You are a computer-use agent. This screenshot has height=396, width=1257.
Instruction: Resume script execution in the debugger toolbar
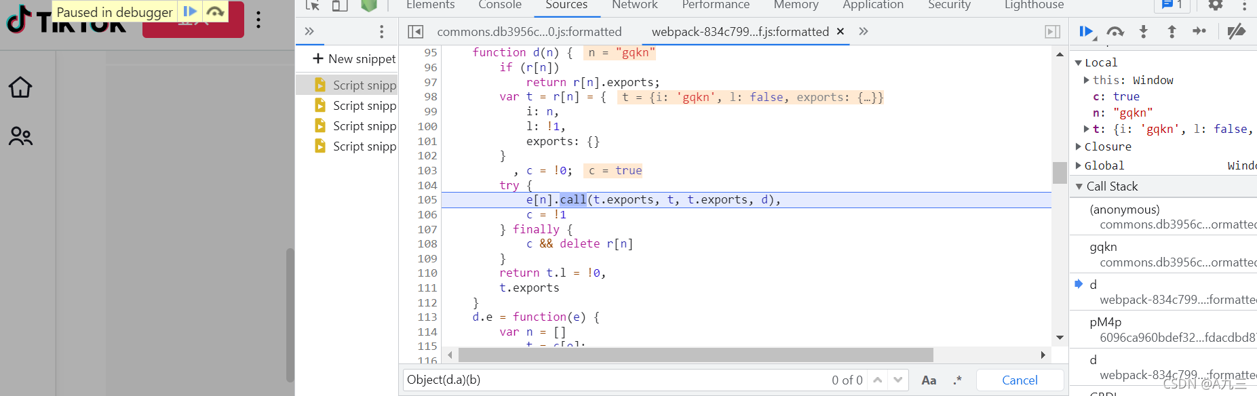(x=1086, y=31)
